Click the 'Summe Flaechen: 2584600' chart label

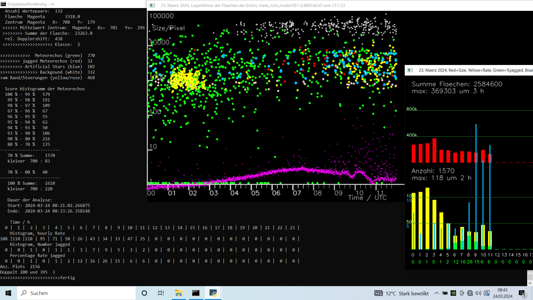coord(457,84)
